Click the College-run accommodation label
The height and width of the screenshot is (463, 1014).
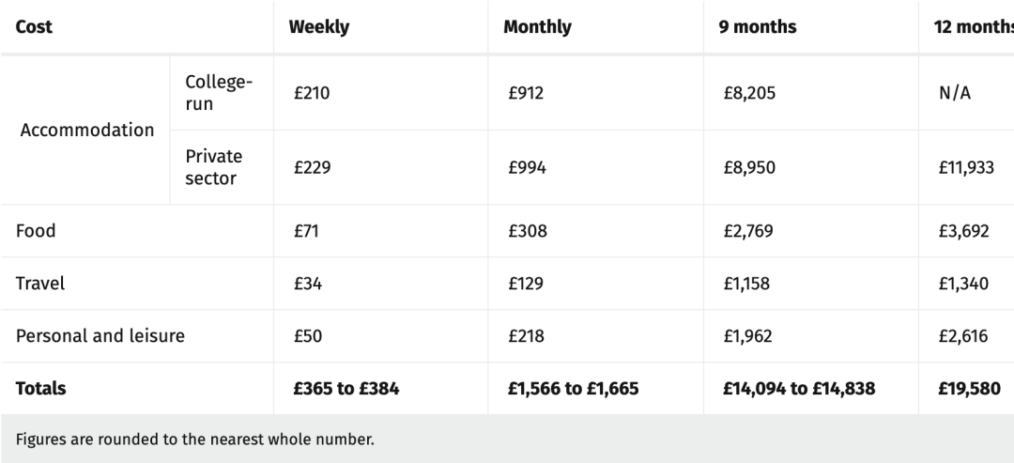click(219, 93)
